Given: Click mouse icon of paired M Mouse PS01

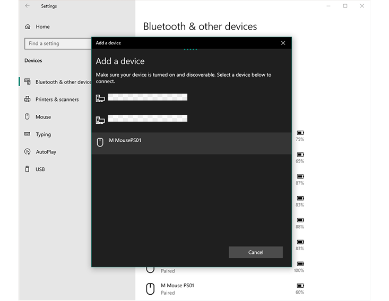Looking at the screenshot, I should point(150,289).
